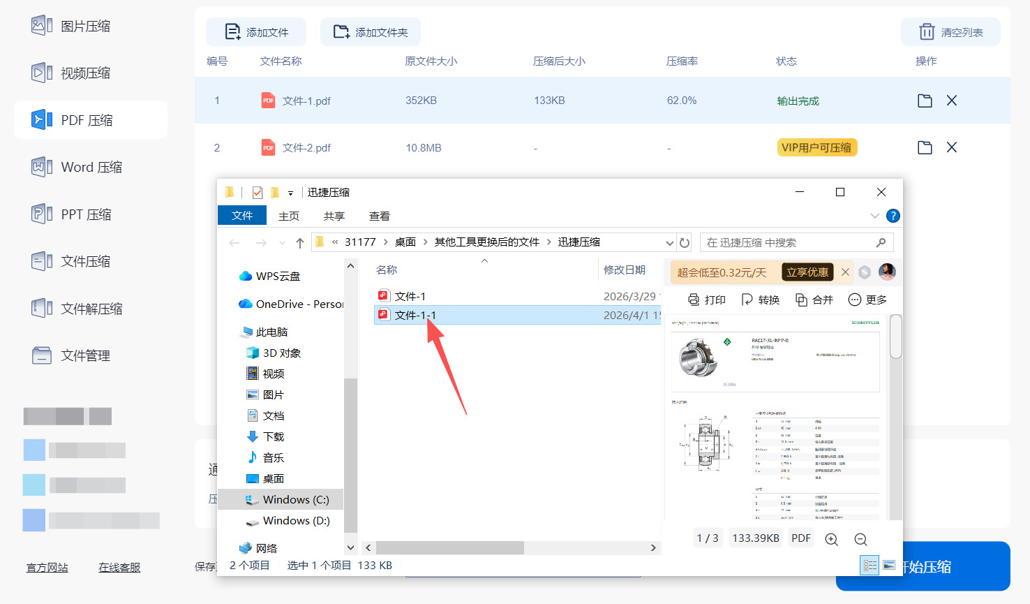Viewport: 1030px width, 604px height.
Task: Click the 添加文件夹 button
Action: [x=371, y=32]
